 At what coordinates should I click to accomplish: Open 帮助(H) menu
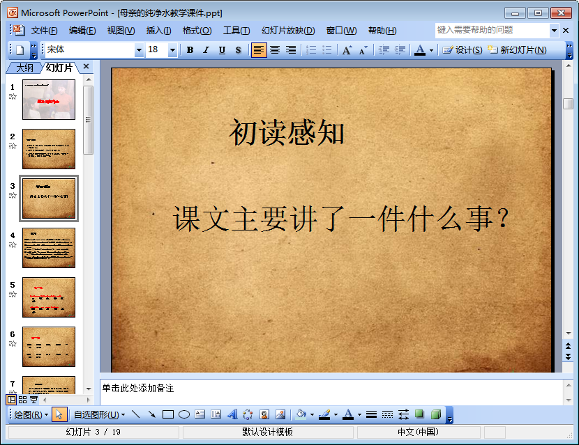(382, 31)
